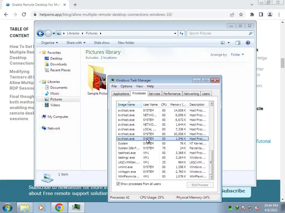Viewport: 285px width, 213px height.
Task: Click the Explorer help question mark icon
Action: pos(248,43)
